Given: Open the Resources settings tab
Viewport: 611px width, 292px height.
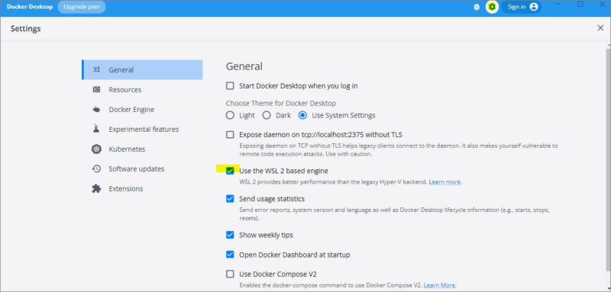Looking at the screenshot, I should [142, 90].
